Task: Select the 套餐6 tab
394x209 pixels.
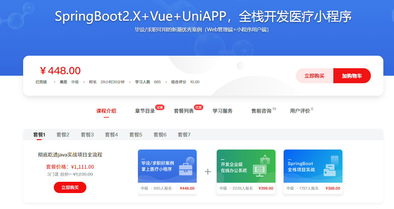Action: [160, 135]
